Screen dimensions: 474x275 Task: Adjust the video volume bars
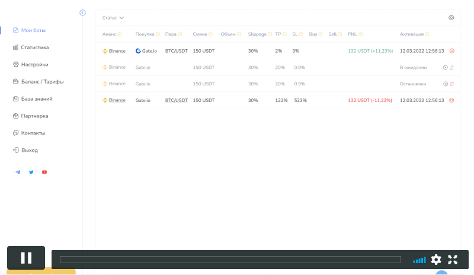click(419, 260)
